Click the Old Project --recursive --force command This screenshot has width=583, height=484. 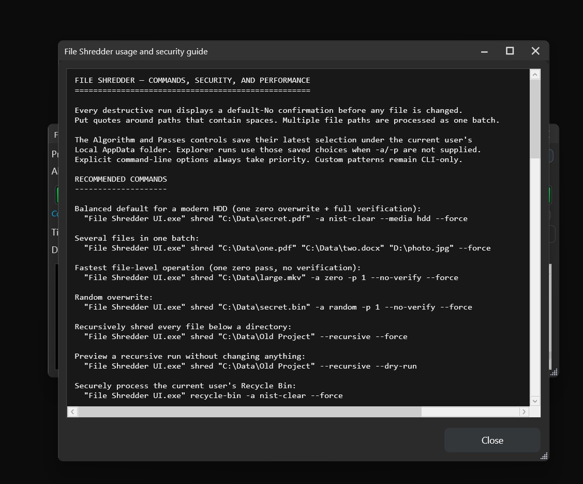[245, 336]
